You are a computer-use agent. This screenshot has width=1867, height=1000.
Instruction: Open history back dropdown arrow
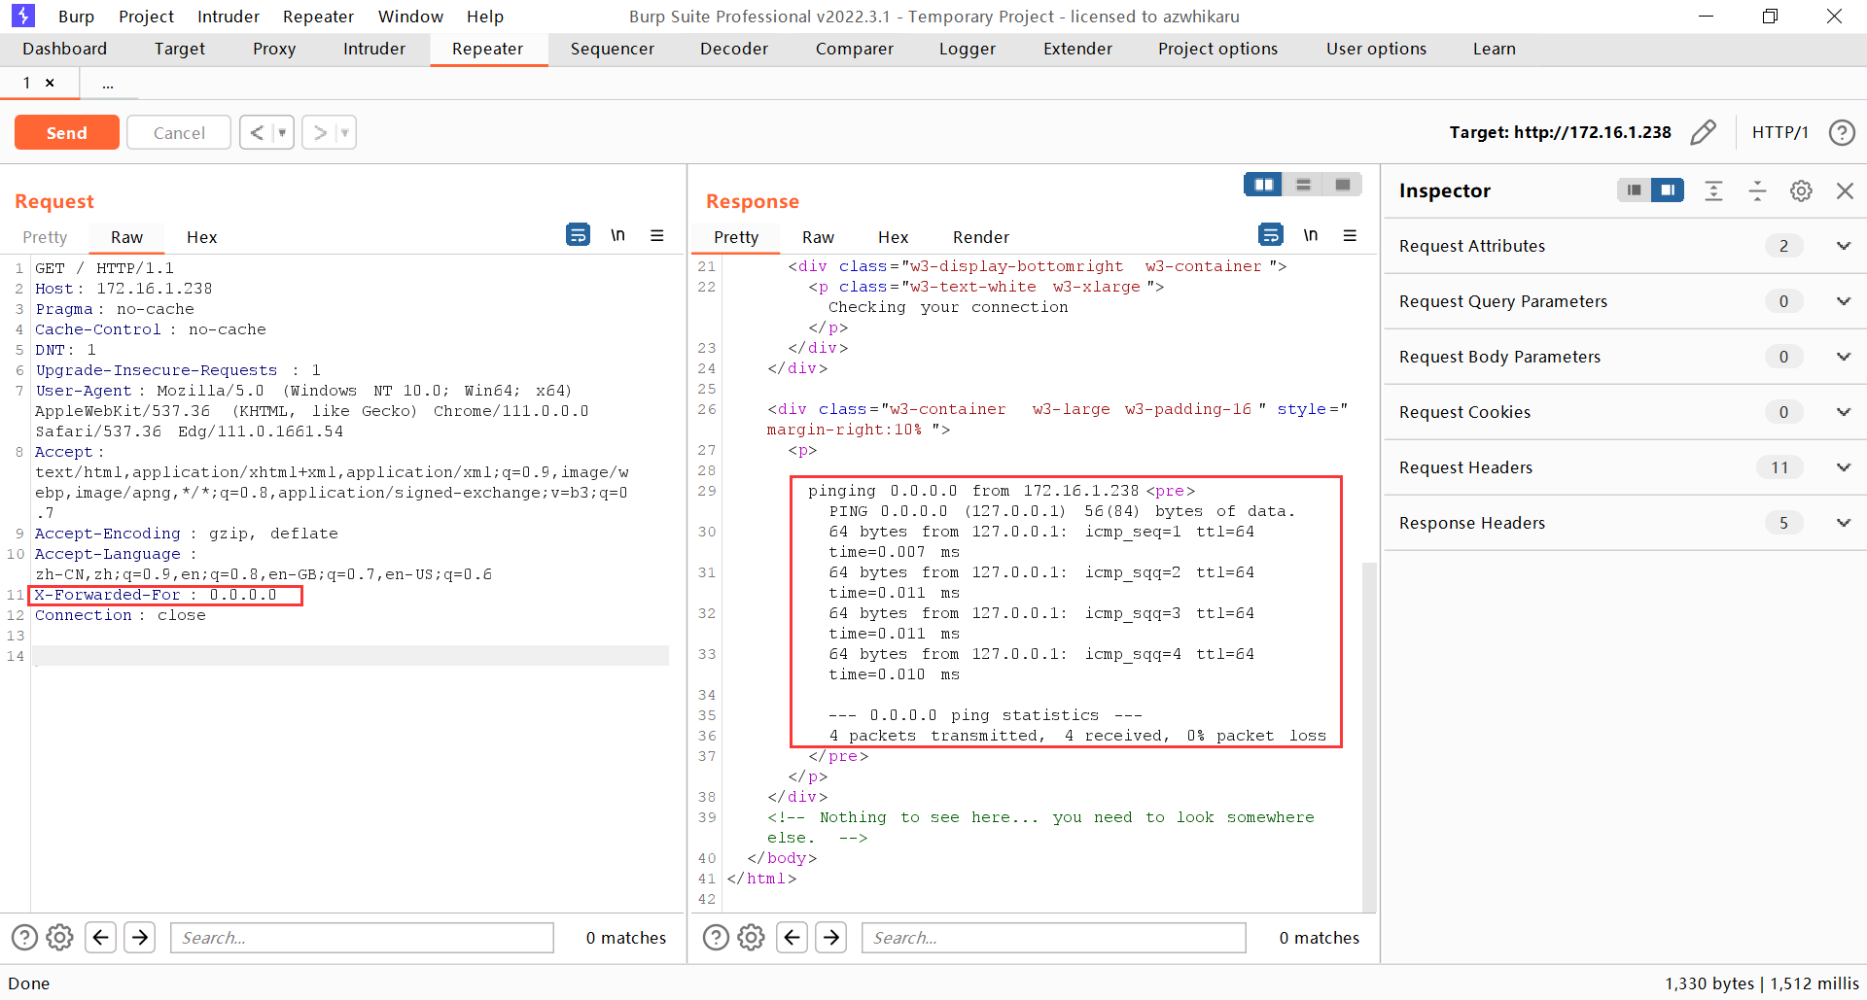283,132
